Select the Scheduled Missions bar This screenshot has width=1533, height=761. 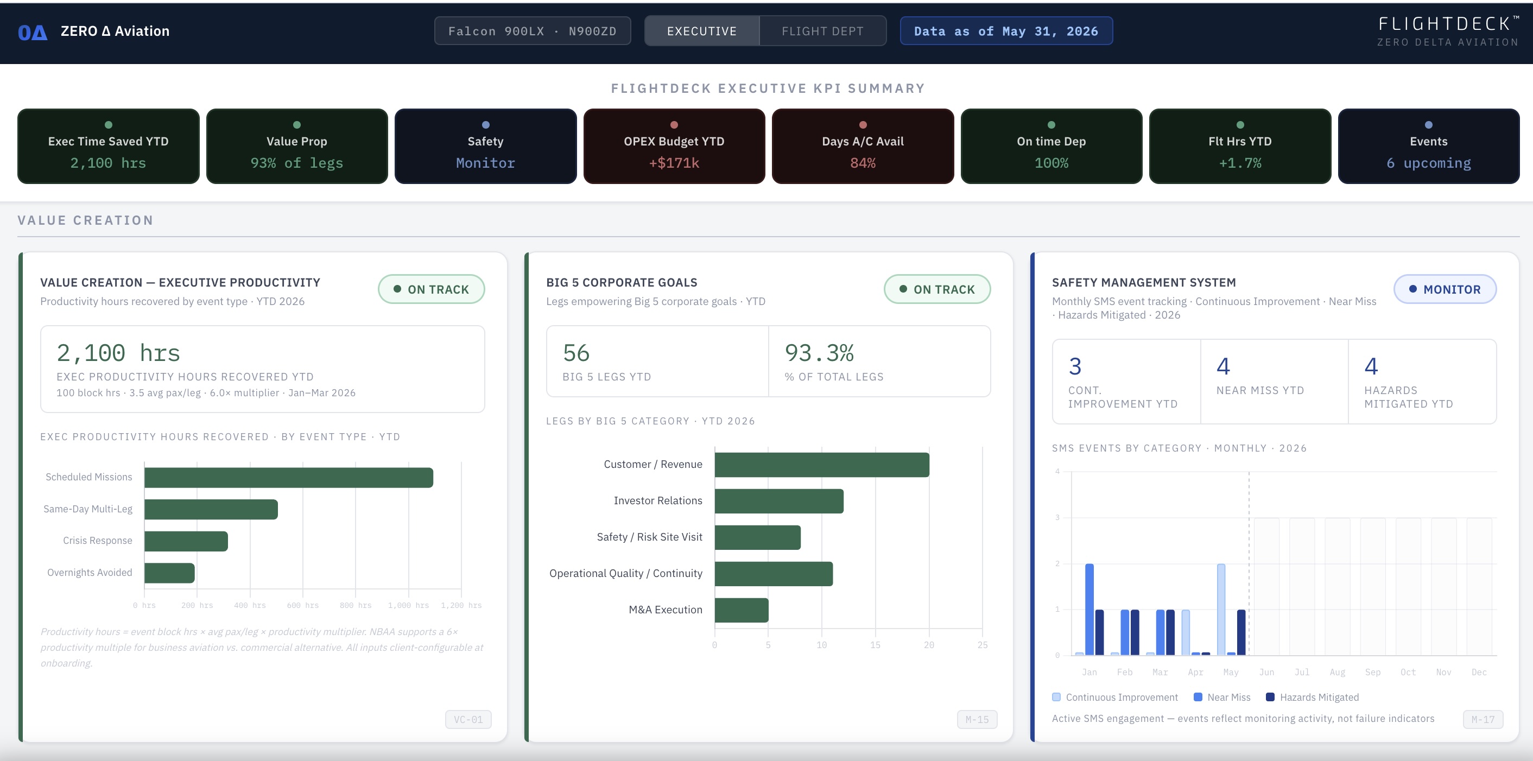[289, 477]
